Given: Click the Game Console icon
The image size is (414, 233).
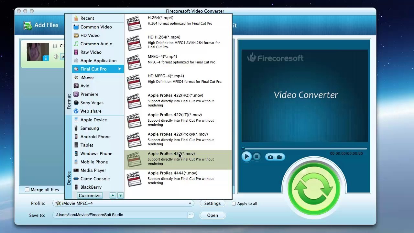Looking at the screenshot, I should point(76,179).
